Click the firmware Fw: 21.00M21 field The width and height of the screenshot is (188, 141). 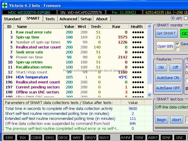(124, 12)
